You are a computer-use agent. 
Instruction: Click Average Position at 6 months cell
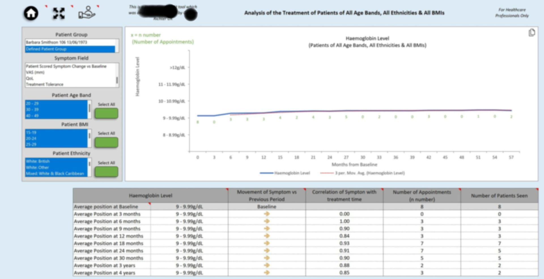pos(112,221)
